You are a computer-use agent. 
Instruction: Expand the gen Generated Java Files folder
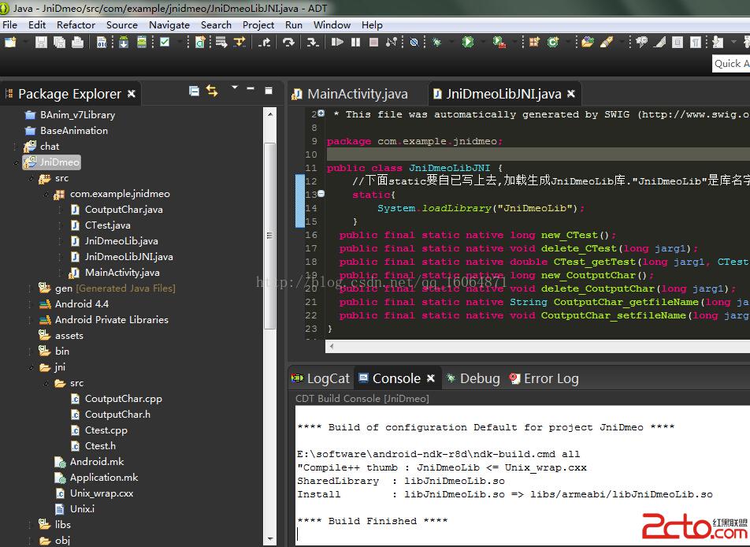click(x=30, y=288)
